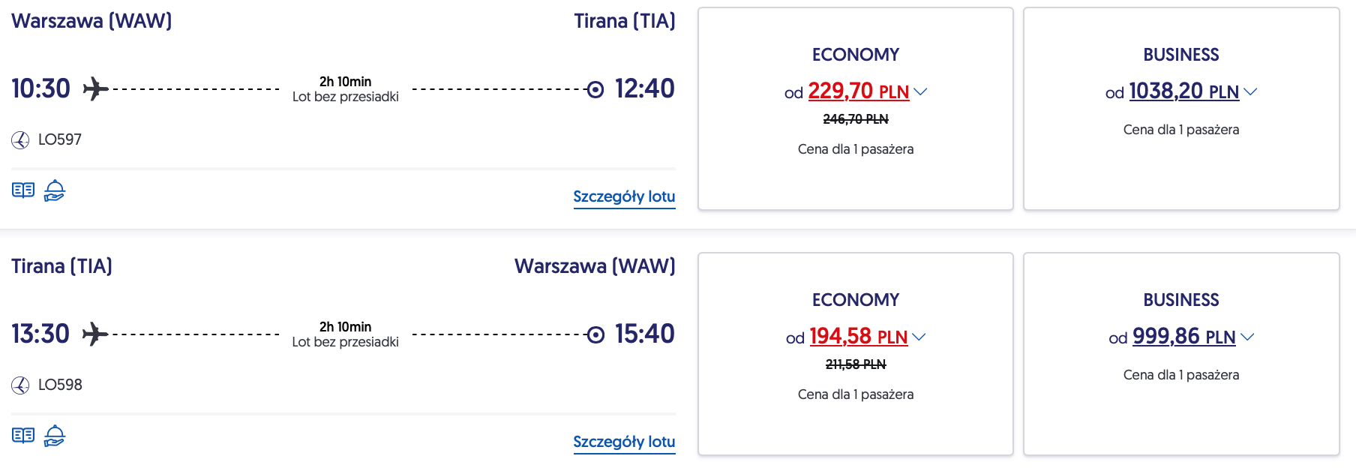Click the meal service icon under LO598
Viewport: 1356px width, 474px height.
coord(55,436)
